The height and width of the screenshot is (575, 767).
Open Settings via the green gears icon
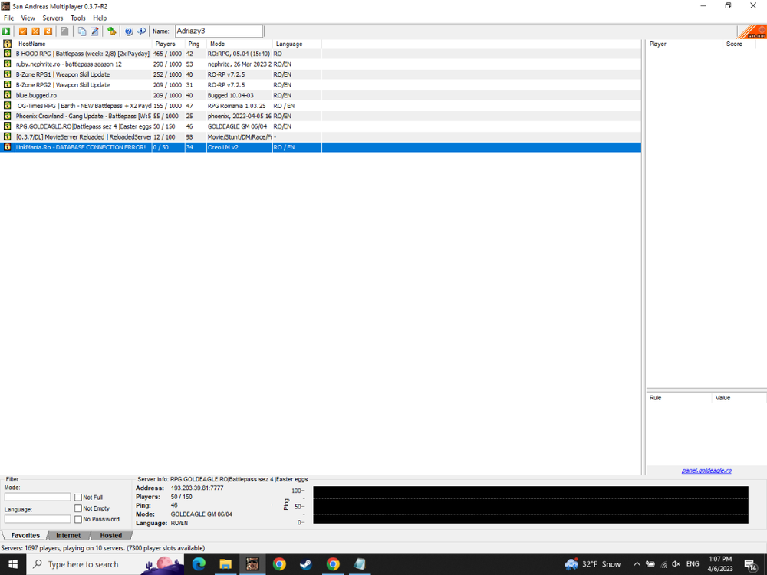coord(112,31)
